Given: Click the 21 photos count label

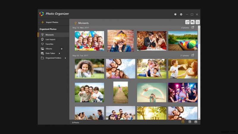Looking at the screenshot, I should tap(184, 56).
